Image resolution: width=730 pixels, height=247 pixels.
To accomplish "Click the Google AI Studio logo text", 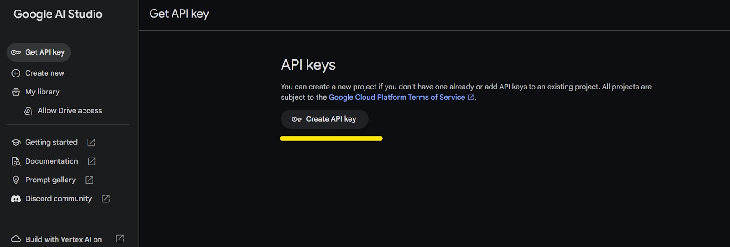I will point(58,14).
